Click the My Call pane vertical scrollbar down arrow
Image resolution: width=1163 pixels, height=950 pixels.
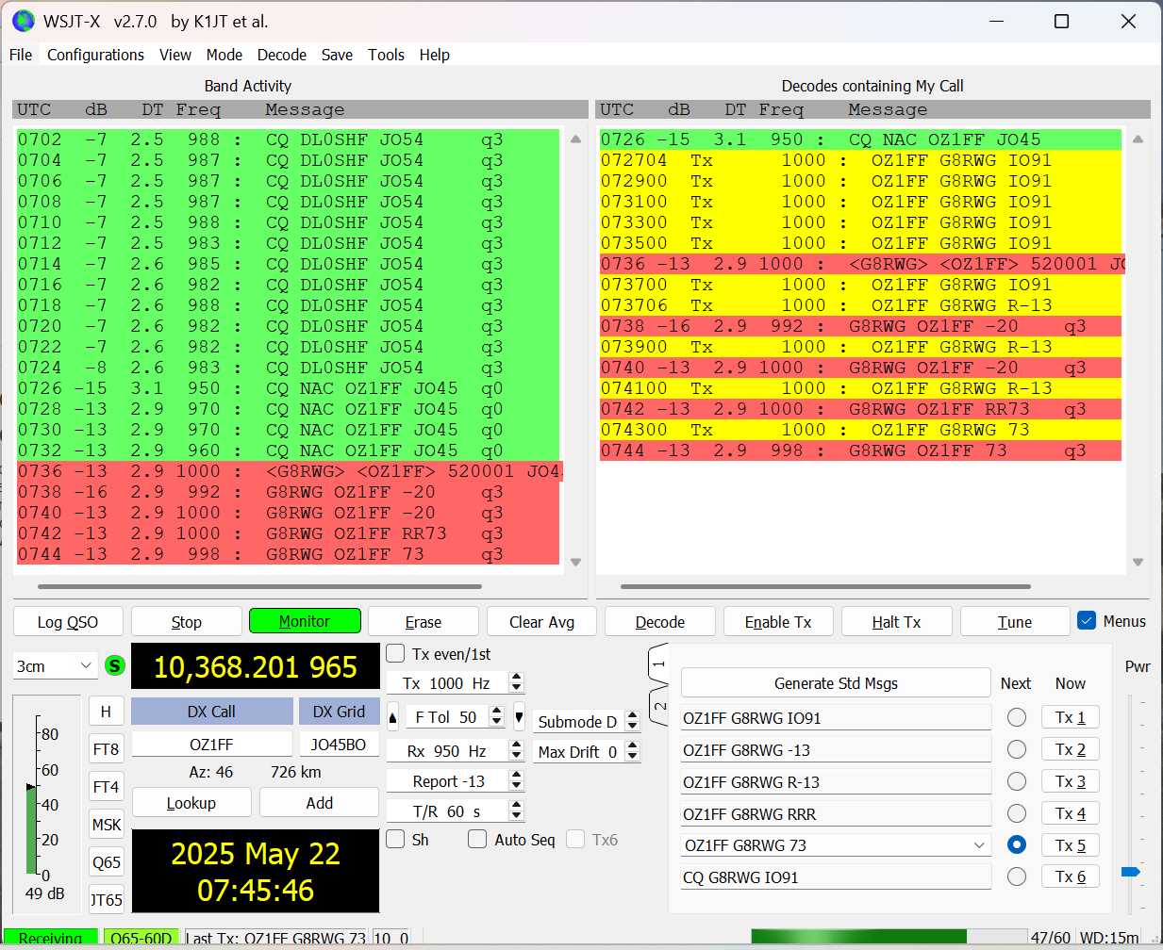[x=1138, y=563]
